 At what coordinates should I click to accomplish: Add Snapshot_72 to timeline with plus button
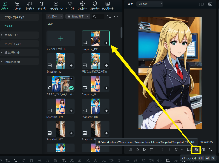click(106, 88)
